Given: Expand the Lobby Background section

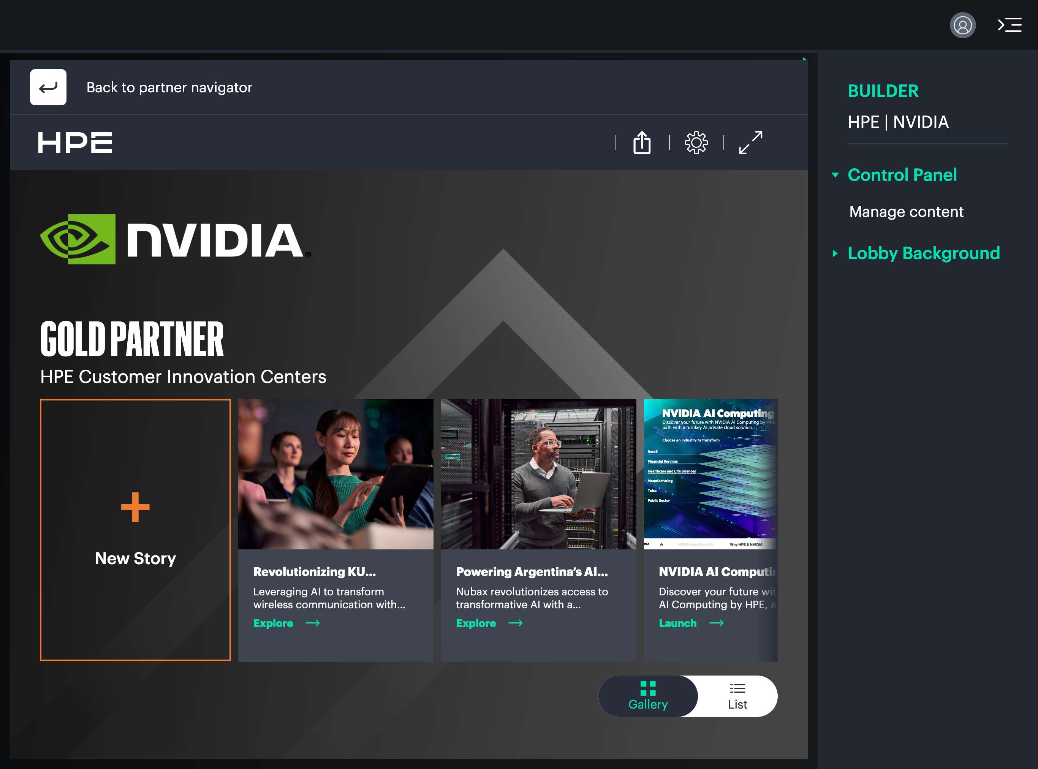Looking at the screenshot, I should [x=835, y=253].
